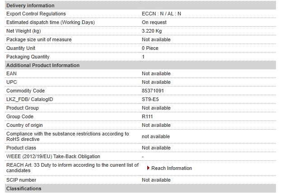Click the Commodity Code value 85371091
Viewport: 281px width, 193px height.
(x=153, y=91)
